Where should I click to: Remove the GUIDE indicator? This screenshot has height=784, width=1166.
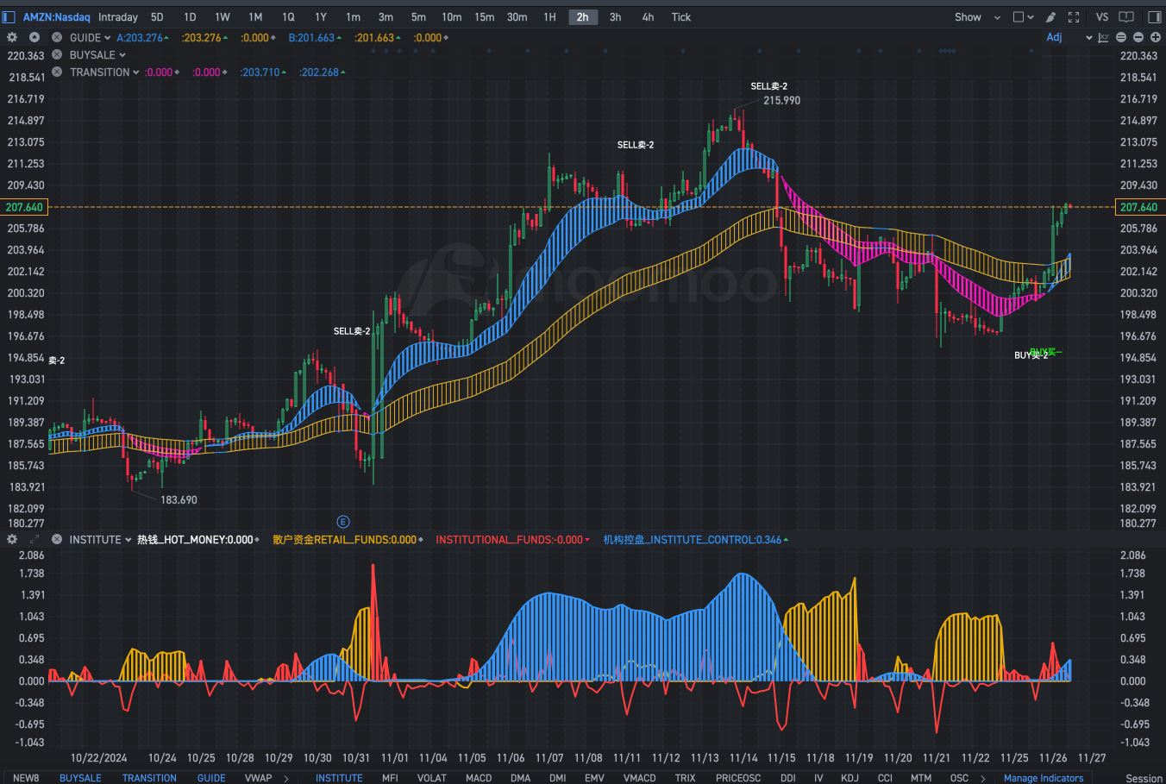(57, 37)
